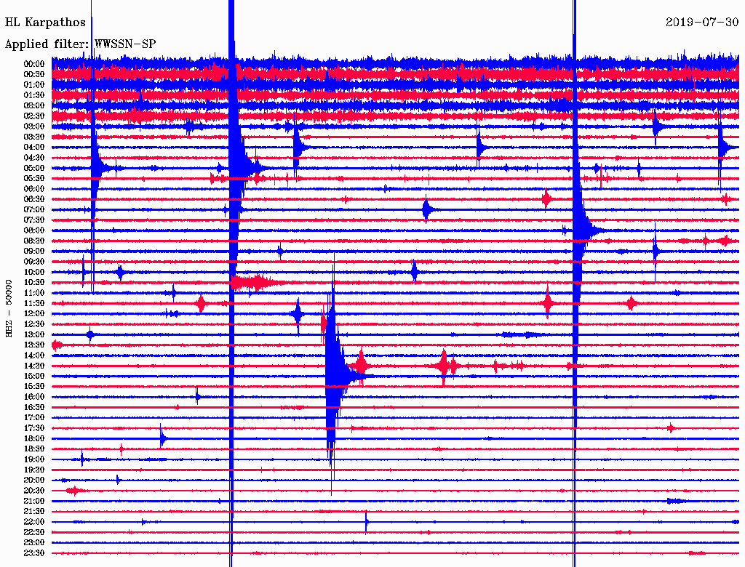Click the date label '2019-07-30'
This screenshot has height=567, width=745.
702,22
